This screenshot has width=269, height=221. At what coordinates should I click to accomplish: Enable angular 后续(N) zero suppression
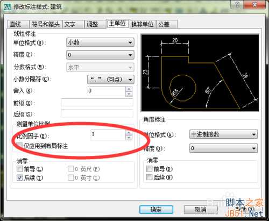point(150,177)
